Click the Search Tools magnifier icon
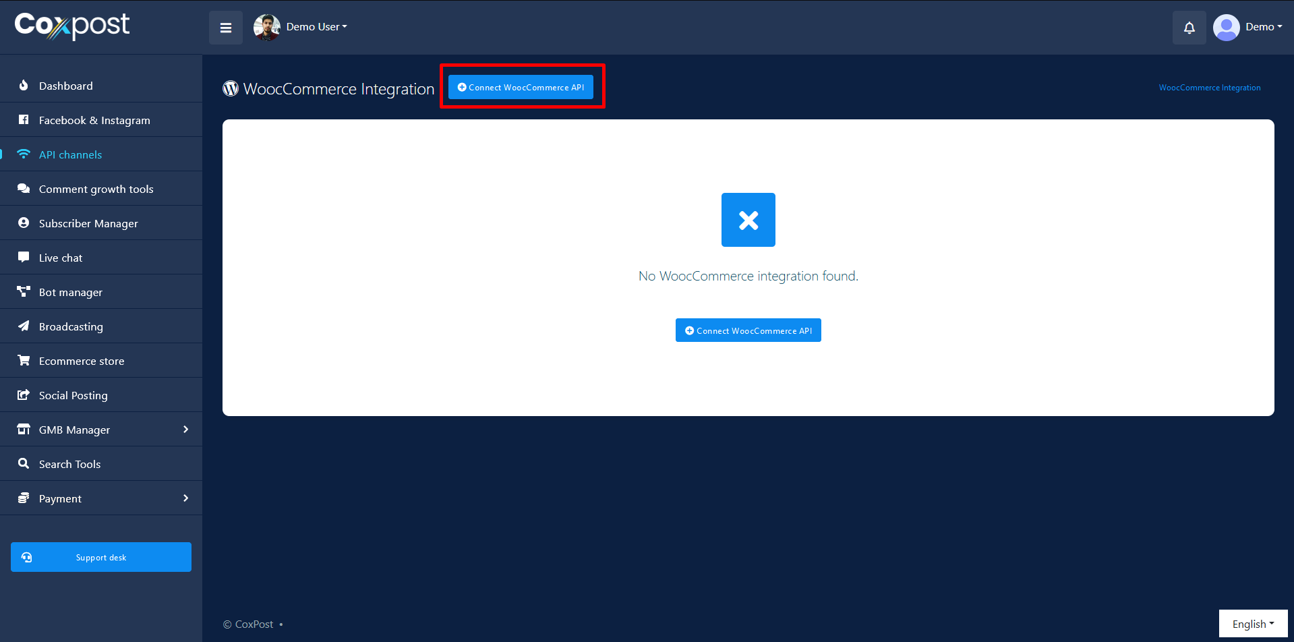Screen dimensions: 1294x642 [24, 463]
